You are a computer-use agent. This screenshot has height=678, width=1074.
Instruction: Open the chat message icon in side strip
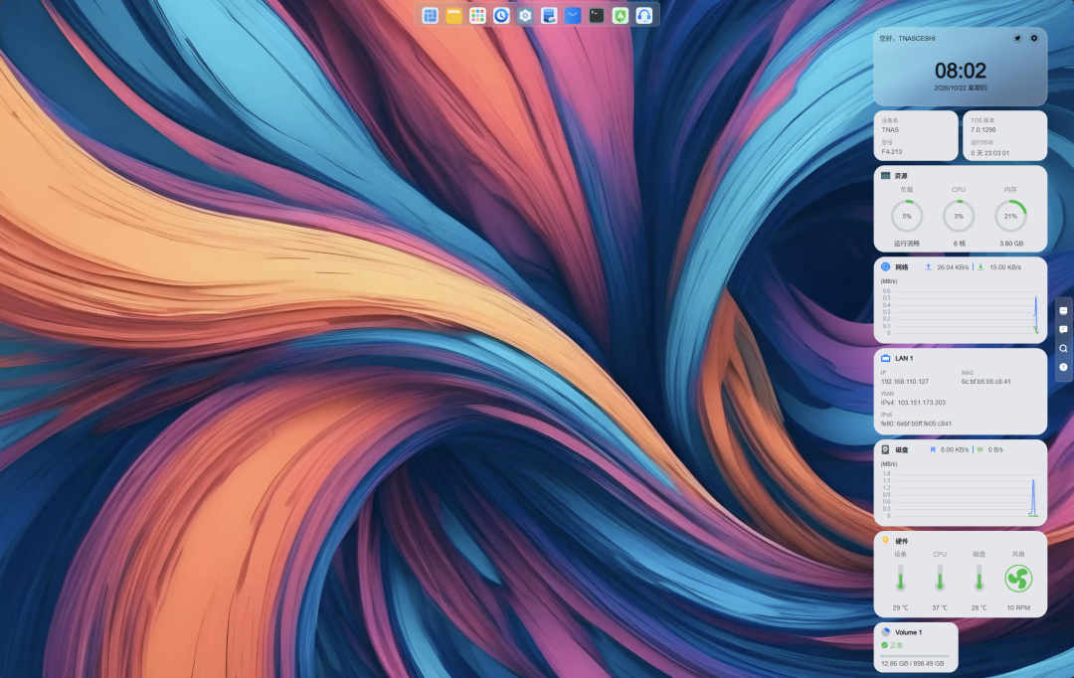[1063, 329]
